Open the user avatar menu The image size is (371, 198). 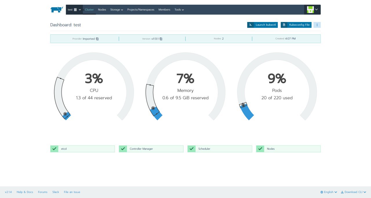(x=313, y=10)
